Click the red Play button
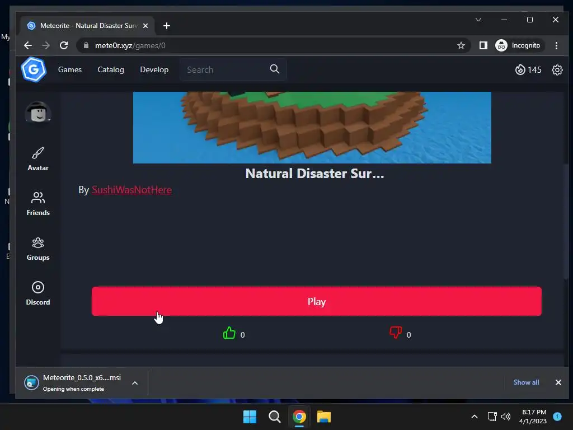573x430 pixels. coord(317,301)
